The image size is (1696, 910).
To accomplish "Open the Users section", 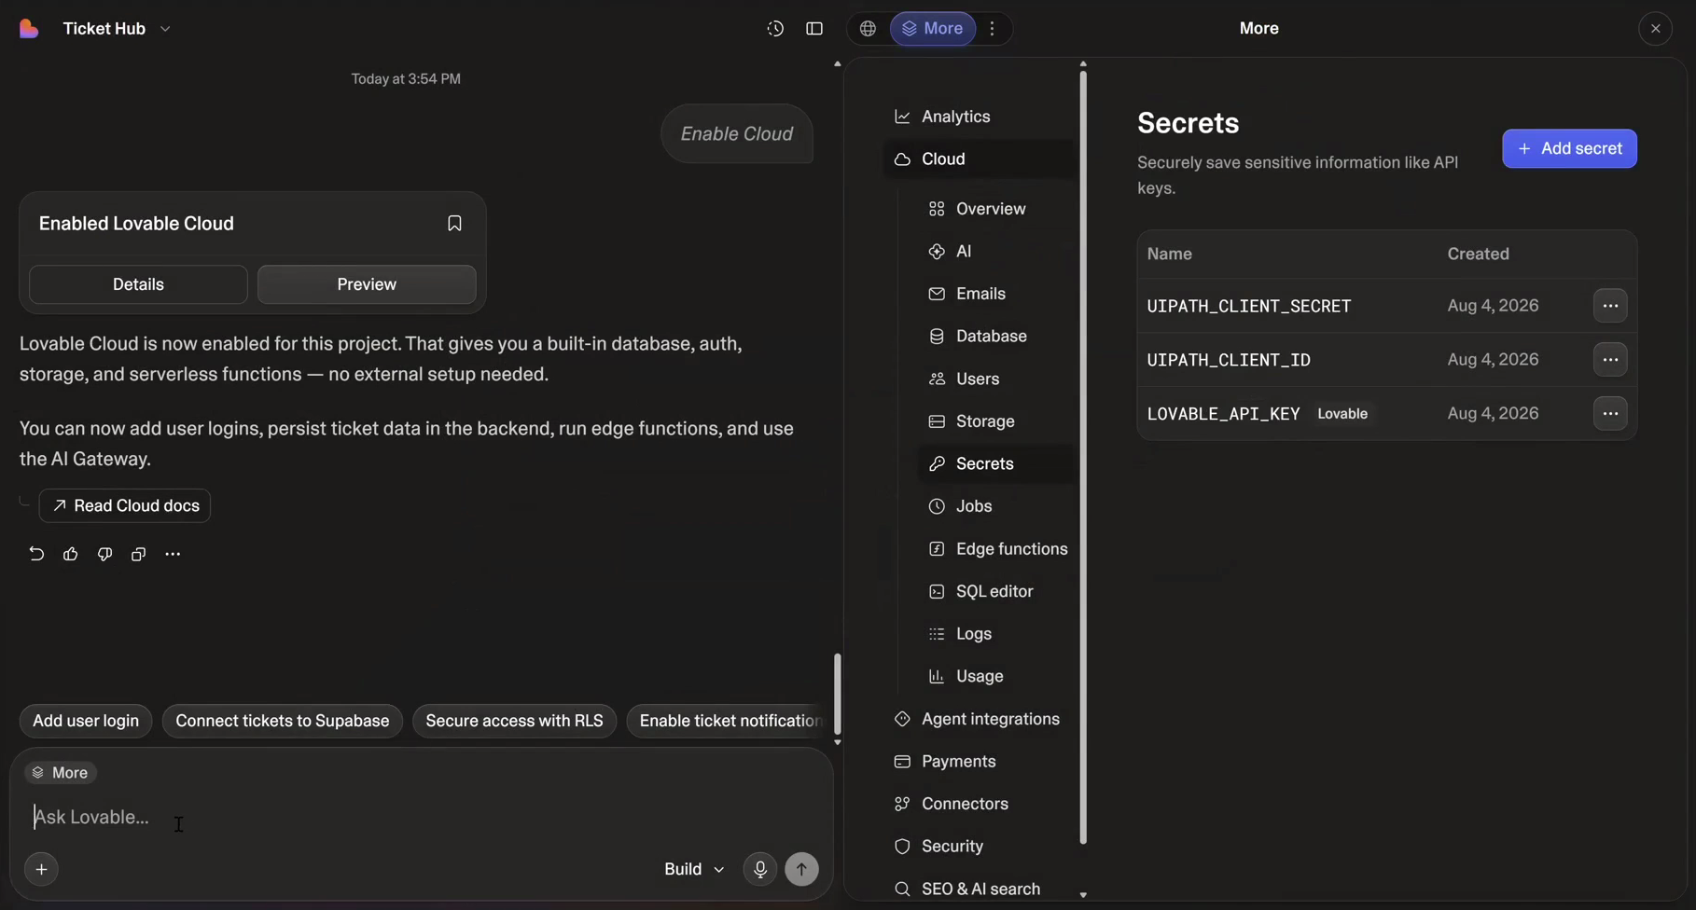I will [x=996, y=379].
